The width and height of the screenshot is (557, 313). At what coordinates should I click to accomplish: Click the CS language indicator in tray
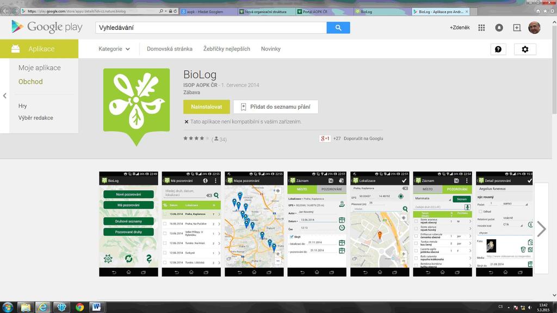point(500,306)
